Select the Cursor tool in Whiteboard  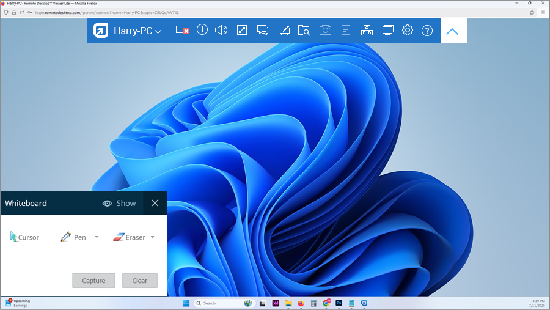coord(24,237)
